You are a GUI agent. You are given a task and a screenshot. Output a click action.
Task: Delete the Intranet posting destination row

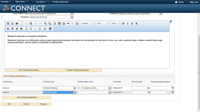point(172,92)
